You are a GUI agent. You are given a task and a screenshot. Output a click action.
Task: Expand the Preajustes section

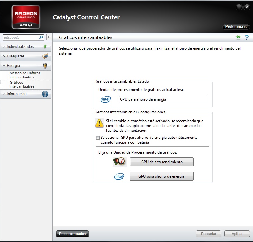coord(26,56)
